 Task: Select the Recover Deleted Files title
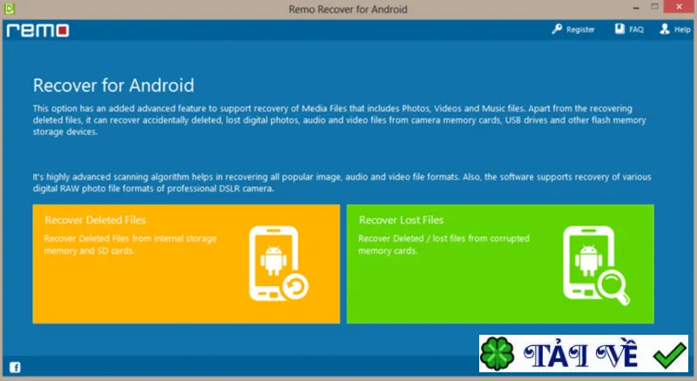(95, 220)
